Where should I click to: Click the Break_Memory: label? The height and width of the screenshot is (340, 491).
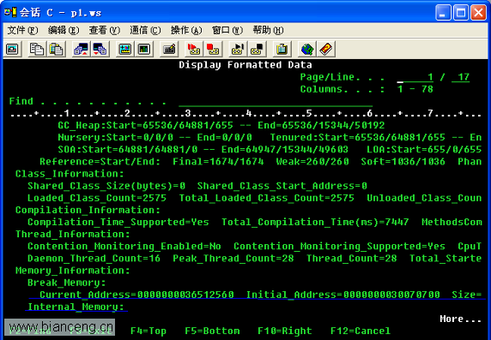coord(67,283)
